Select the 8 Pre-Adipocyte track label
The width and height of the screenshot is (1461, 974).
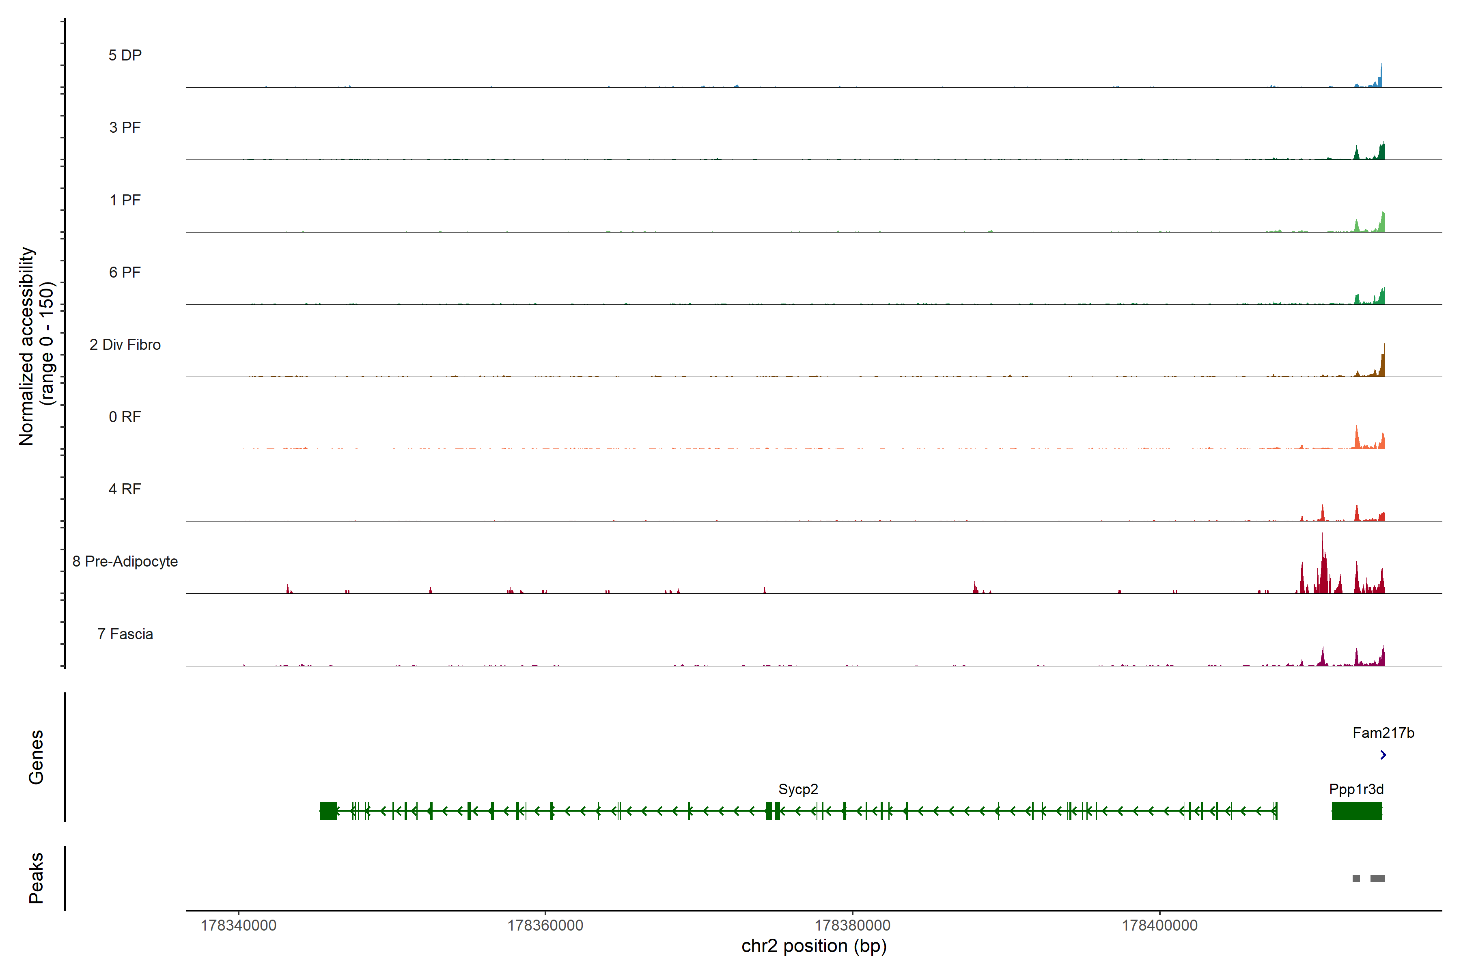tap(125, 562)
